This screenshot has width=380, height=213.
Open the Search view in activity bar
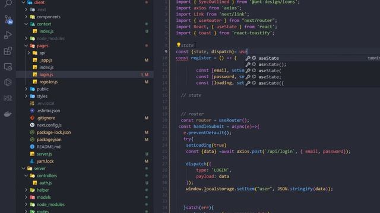[8, 4]
